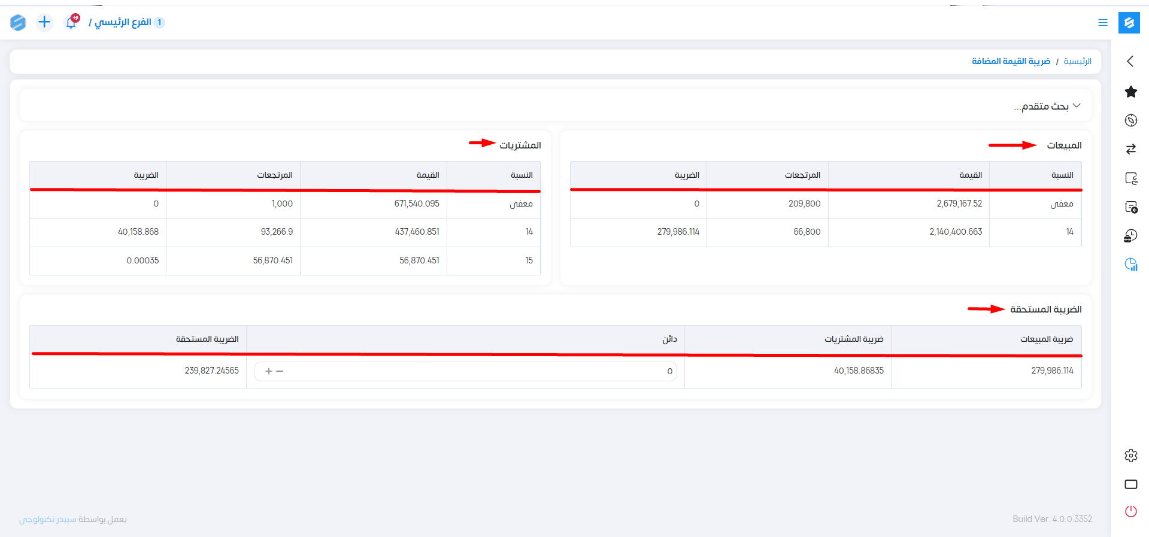Open the notifications bell icon

71,22
